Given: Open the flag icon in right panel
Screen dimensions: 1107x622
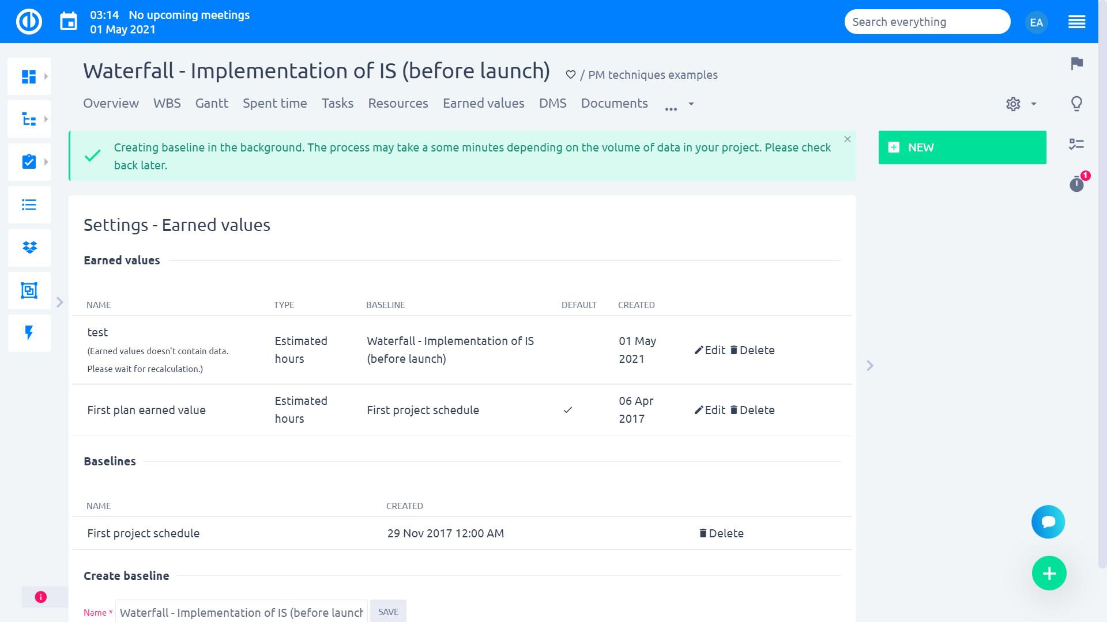Looking at the screenshot, I should tap(1076, 63).
